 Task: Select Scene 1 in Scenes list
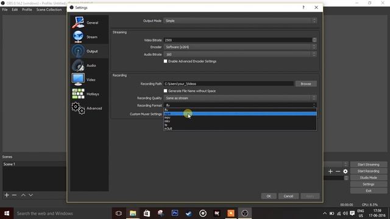tap(34, 164)
